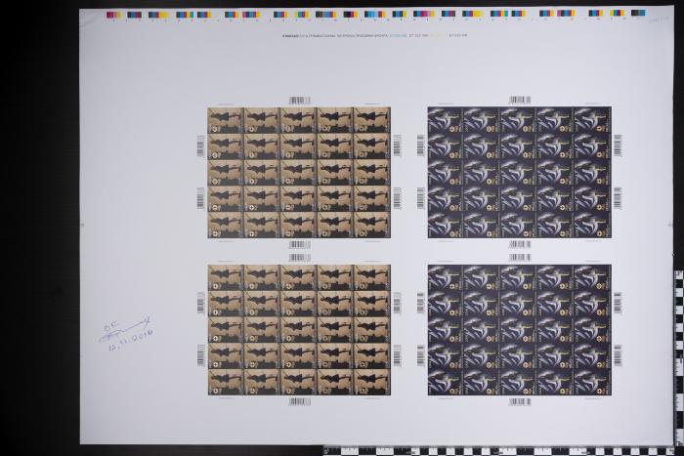Click the CMYK colour control strip along the top
Screen dimensions: 684x456
coord(375,15)
